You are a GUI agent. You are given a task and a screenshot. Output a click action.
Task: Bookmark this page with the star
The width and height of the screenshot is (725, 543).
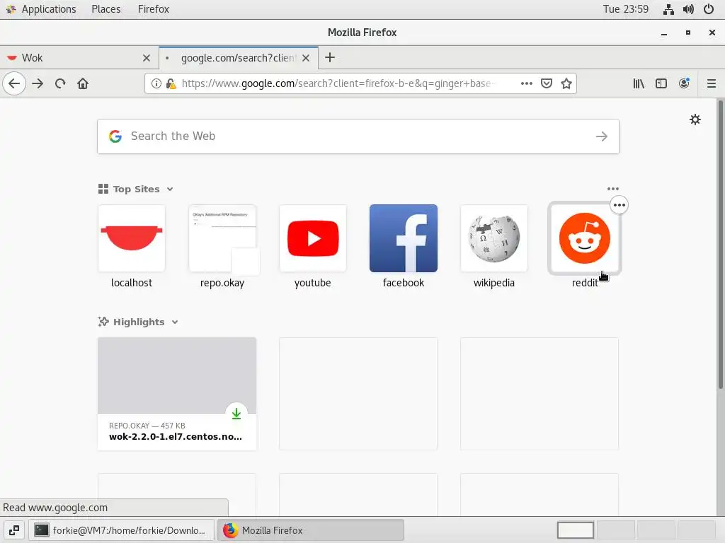566,83
